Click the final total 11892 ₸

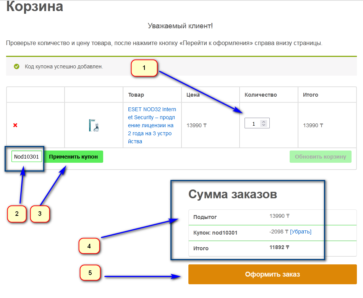coord(279,247)
